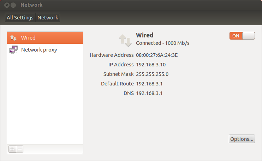
Task: Click the hardware address 08:00:27:6A:24:3E
Action: (x=157, y=55)
